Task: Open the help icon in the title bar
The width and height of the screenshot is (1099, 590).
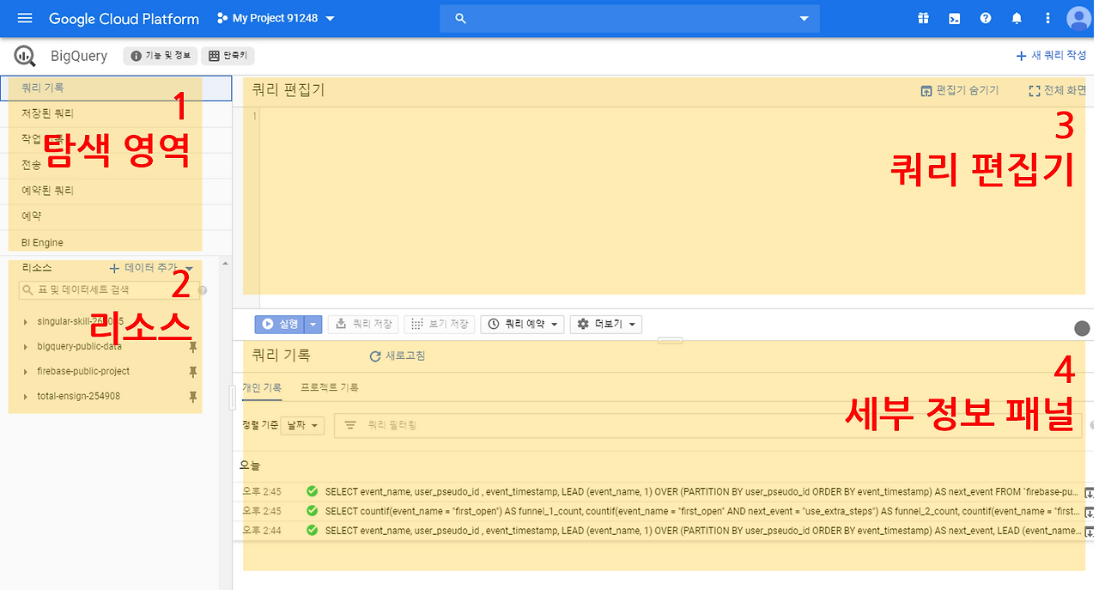Action: [985, 18]
